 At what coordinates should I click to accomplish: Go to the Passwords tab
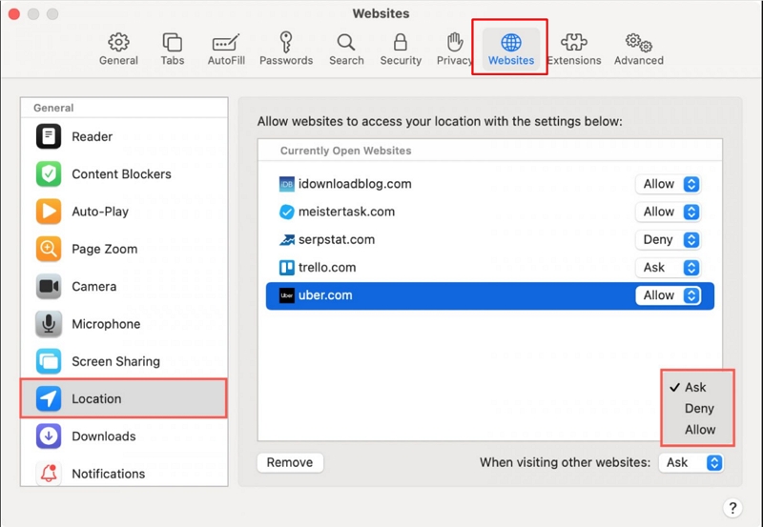285,50
